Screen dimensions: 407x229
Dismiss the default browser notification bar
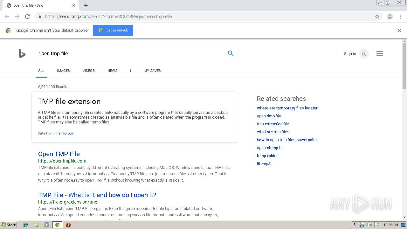[399, 31]
